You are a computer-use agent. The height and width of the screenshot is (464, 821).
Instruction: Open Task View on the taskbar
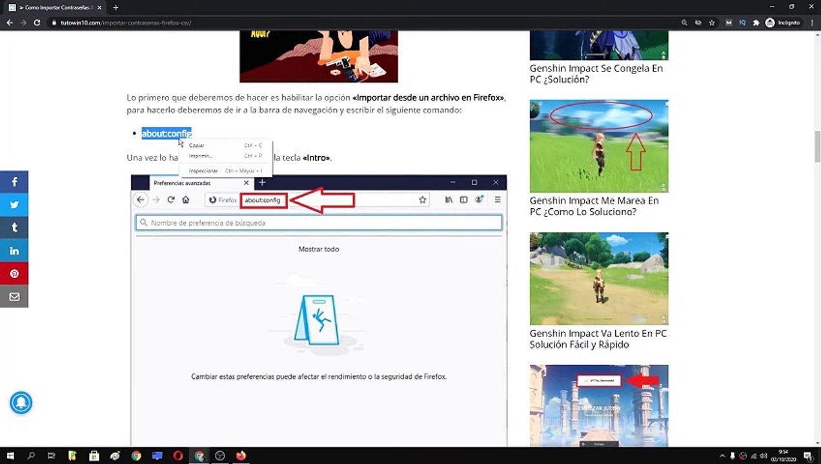pyautogui.click(x=52, y=456)
